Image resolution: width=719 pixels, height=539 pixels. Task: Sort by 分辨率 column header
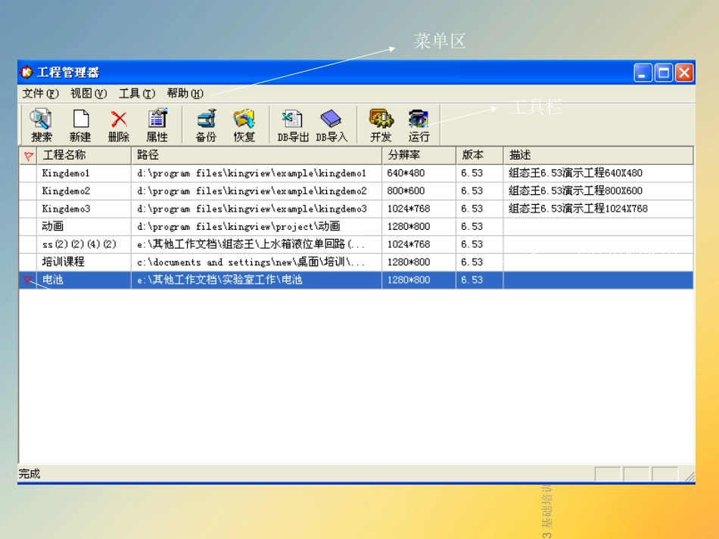coord(418,156)
